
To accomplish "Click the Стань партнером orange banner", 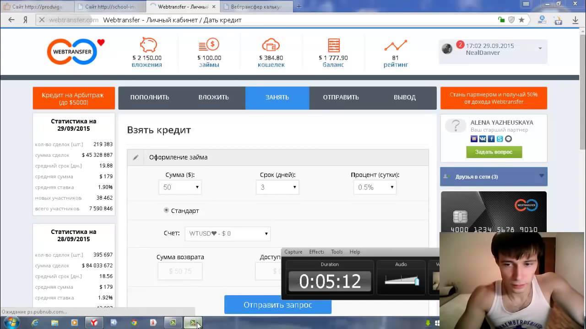I will pos(494,98).
